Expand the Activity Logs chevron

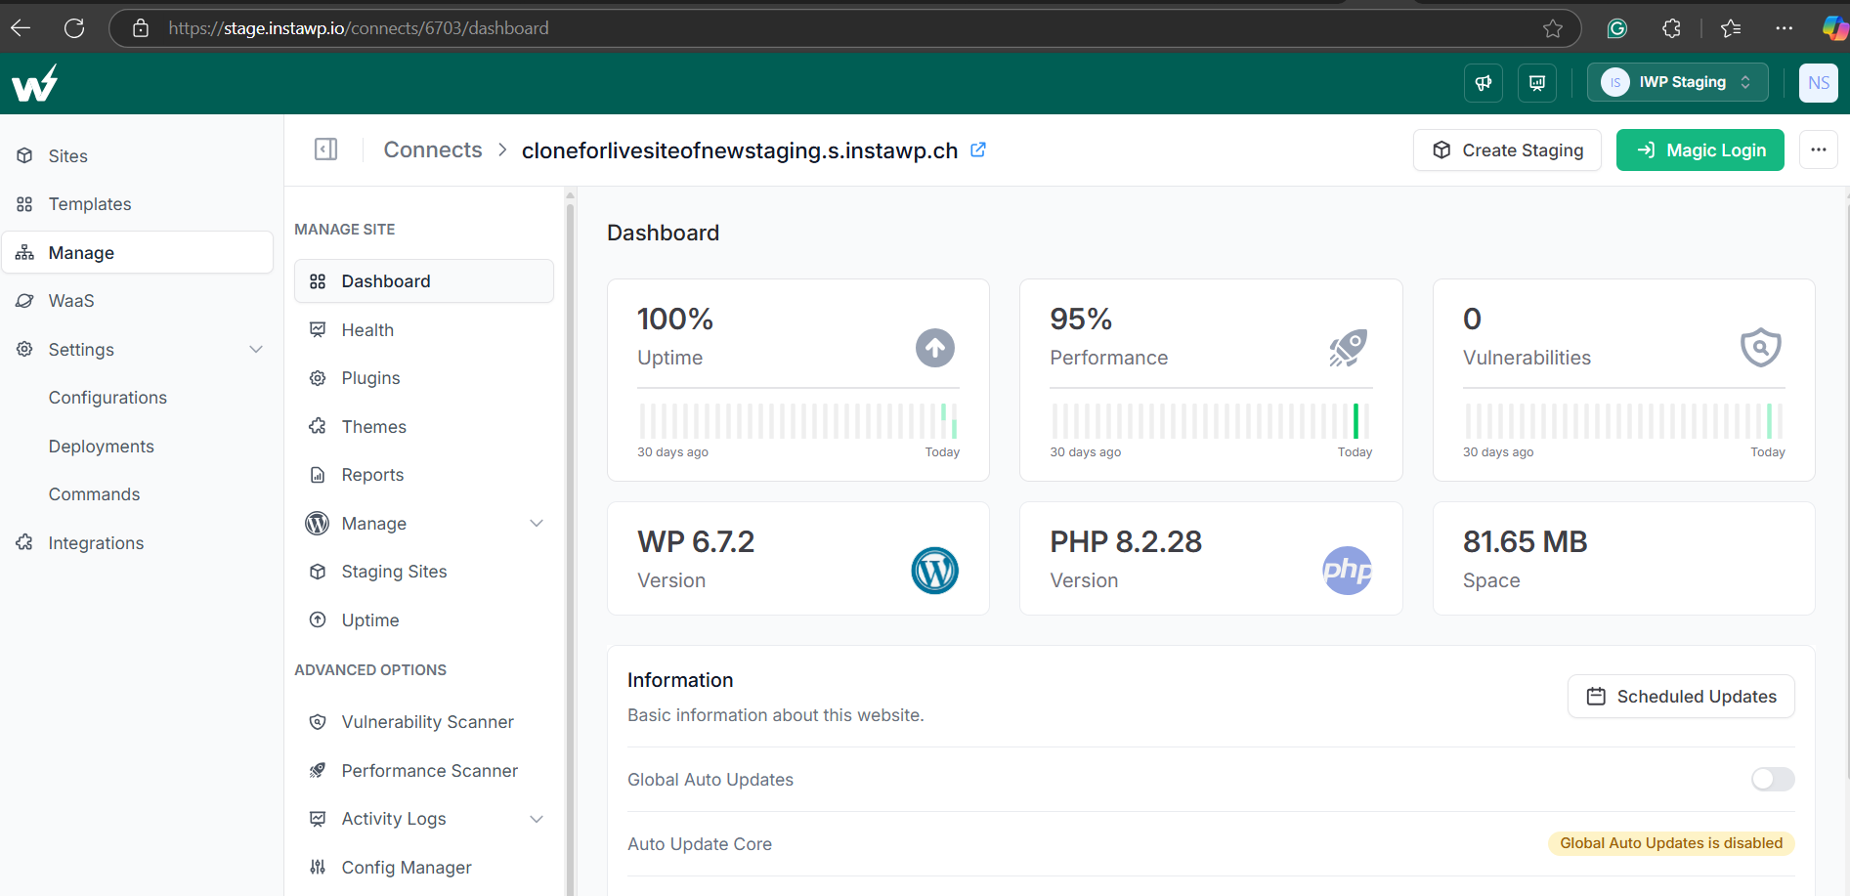tap(537, 819)
